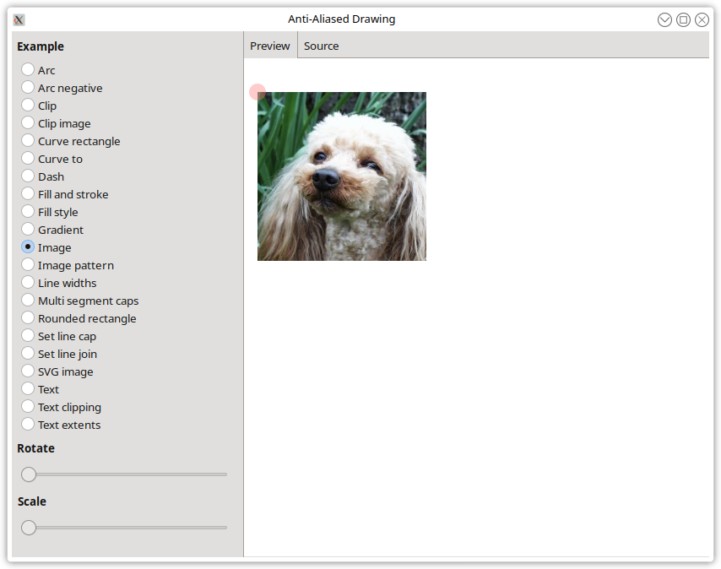Choose the Line widths example
The image size is (721, 569).
point(28,283)
